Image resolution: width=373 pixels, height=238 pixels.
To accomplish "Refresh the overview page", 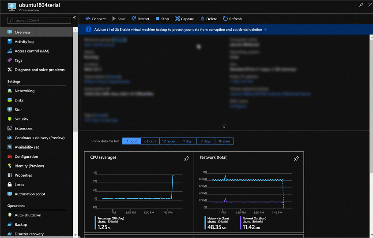I will coord(232,19).
